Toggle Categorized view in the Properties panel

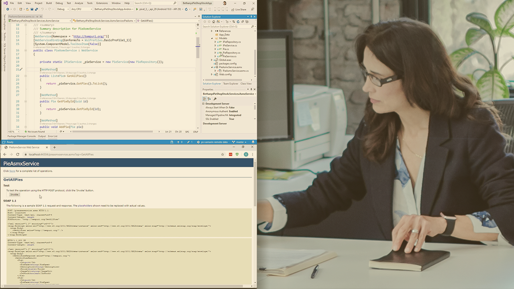(x=204, y=99)
